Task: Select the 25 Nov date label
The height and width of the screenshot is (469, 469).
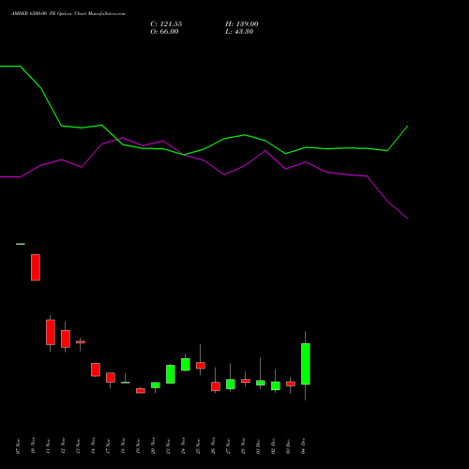Action: [198, 446]
